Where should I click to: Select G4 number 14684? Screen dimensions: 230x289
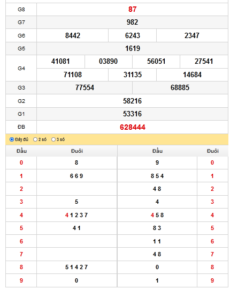[192, 75]
